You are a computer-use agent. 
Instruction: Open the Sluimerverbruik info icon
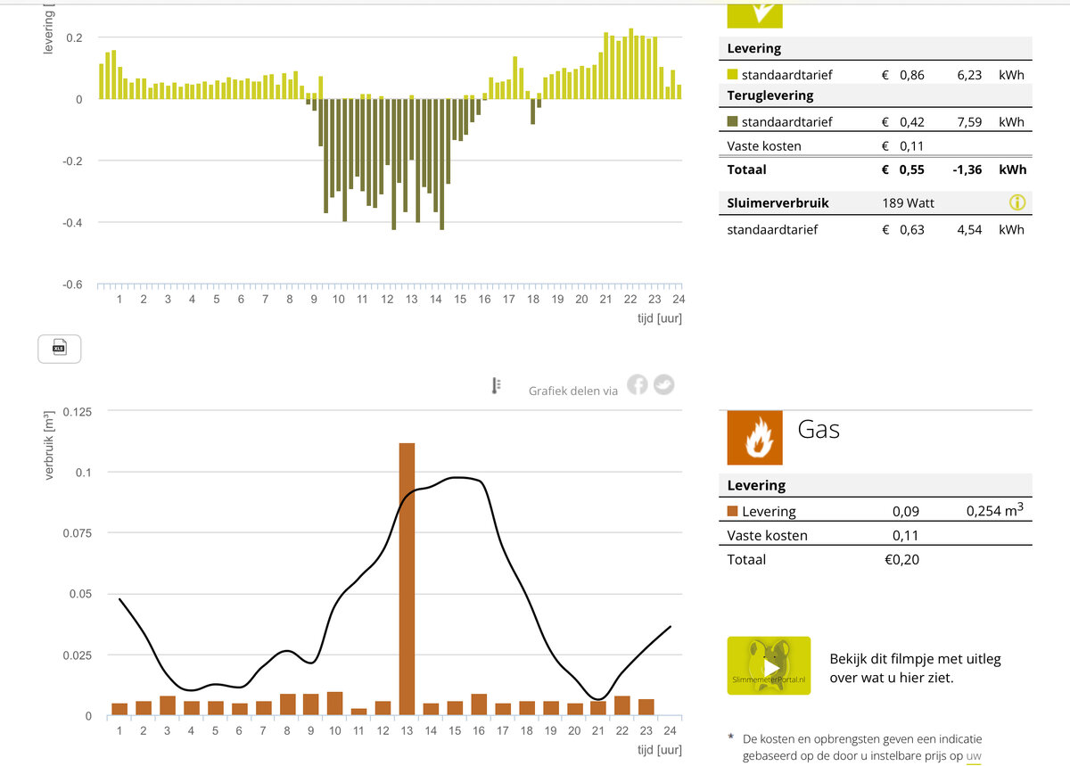point(1017,202)
